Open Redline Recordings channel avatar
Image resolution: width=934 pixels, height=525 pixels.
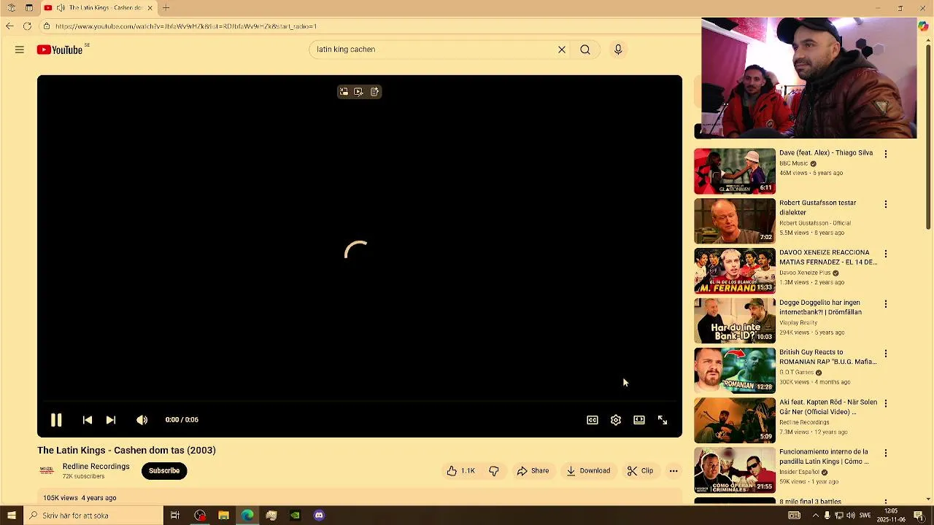coord(47,471)
